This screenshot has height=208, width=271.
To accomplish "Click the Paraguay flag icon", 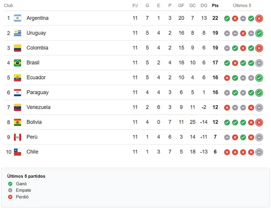I will click(x=17, y=92).
